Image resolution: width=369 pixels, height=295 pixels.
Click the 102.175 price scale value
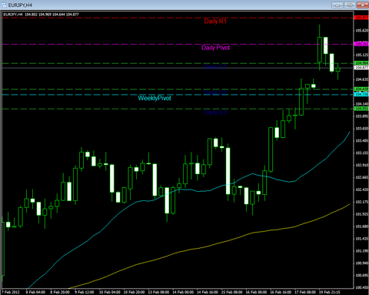pyautogui.click(x=361, y=202)
